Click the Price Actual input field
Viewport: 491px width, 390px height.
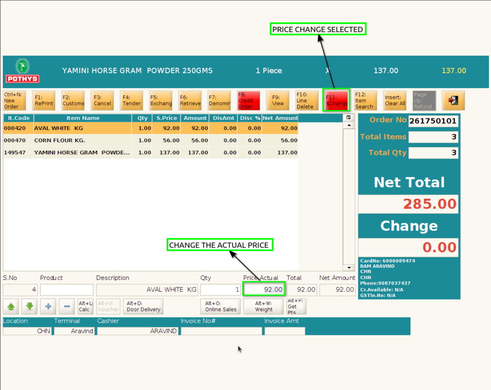[264, 289]
